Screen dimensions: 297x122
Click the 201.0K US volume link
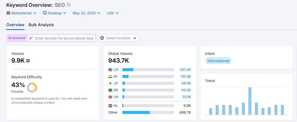click(x=185, y=70)
